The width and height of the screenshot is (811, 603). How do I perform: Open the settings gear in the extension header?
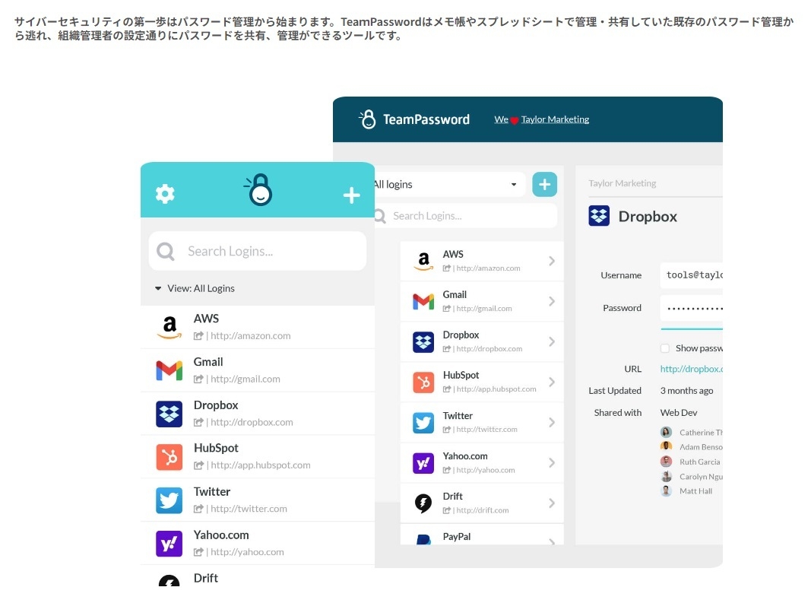pyautogui.click(x=165, y=194)
